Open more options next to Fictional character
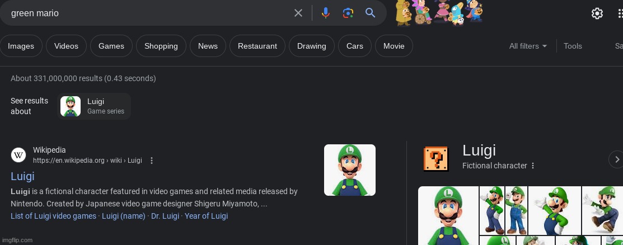Image resolution: width=623 pixels, height=245 pixels. pyautogui.click(x=533, y=166)
